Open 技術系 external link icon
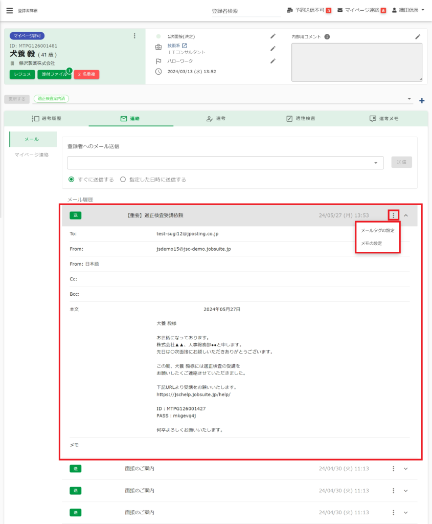 tap(185, 46)
